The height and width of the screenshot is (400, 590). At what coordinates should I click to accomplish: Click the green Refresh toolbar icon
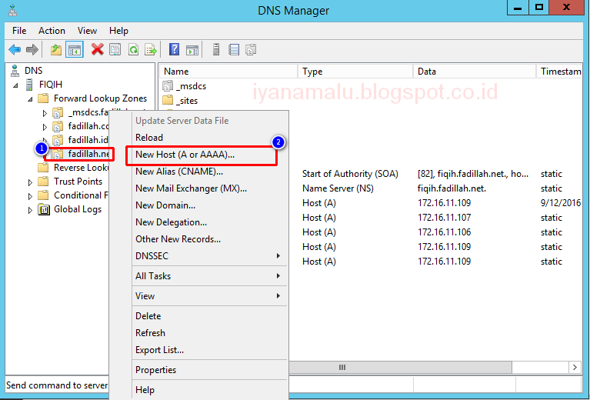coord(133,49)
